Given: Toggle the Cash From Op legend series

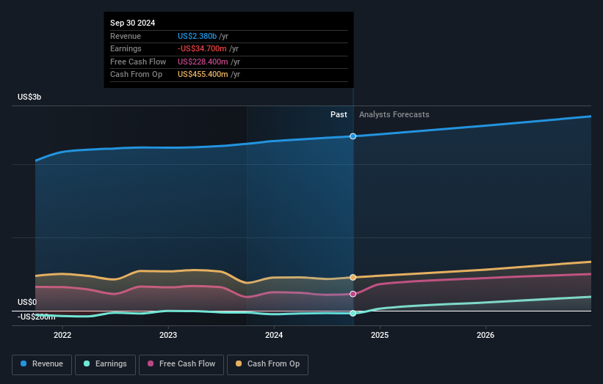Looking at the screenshot, I should pos(267,364).
